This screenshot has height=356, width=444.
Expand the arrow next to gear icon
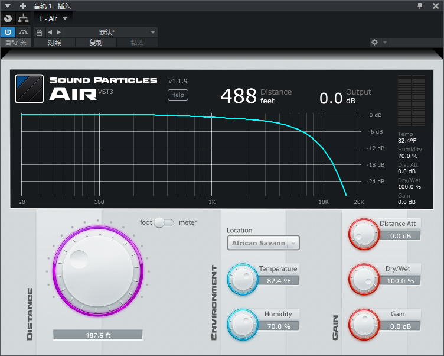click(x=385, y=42)
